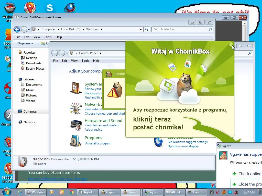Image resolution: width=262 pixels, height=196 pixels.
Task: Switch to the Agent taskbar button
Action: point(88,192)
